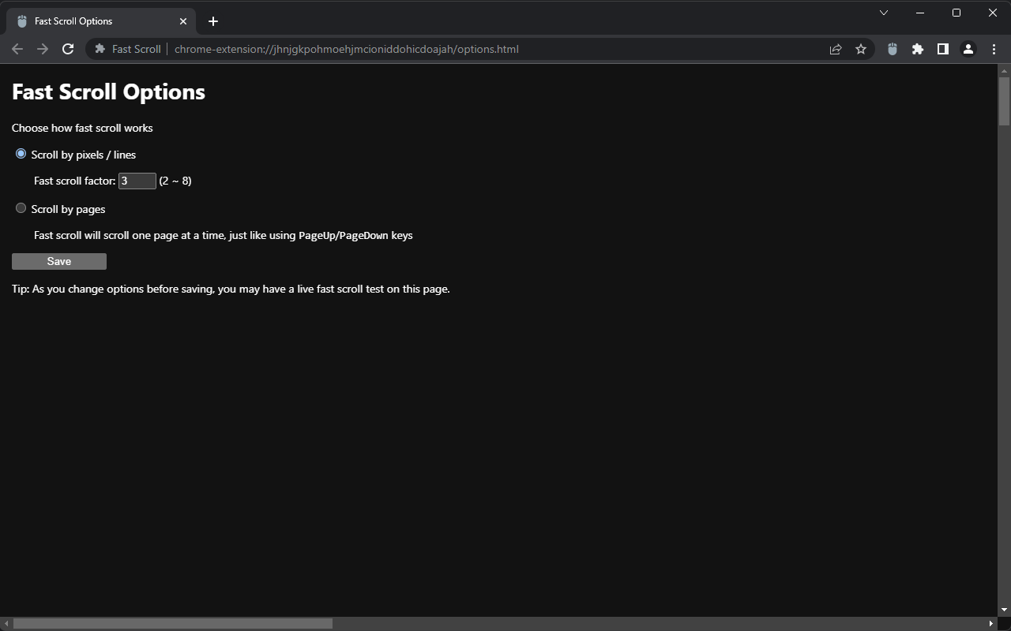
Task: Toggle the side panel icon
Action: (x=943, y=49)
